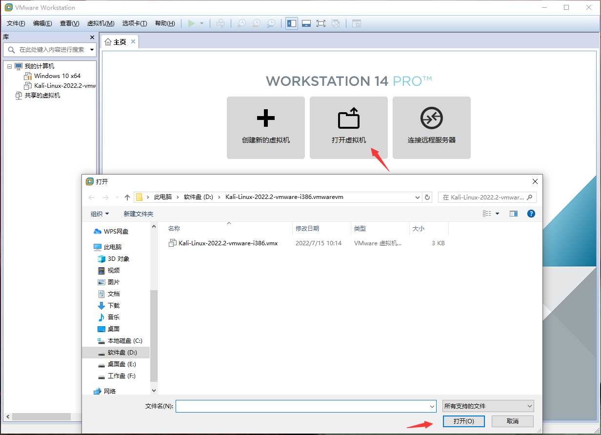Open the 选项卡(T) menu
601x435 pixels.
[x=135, y=23]
